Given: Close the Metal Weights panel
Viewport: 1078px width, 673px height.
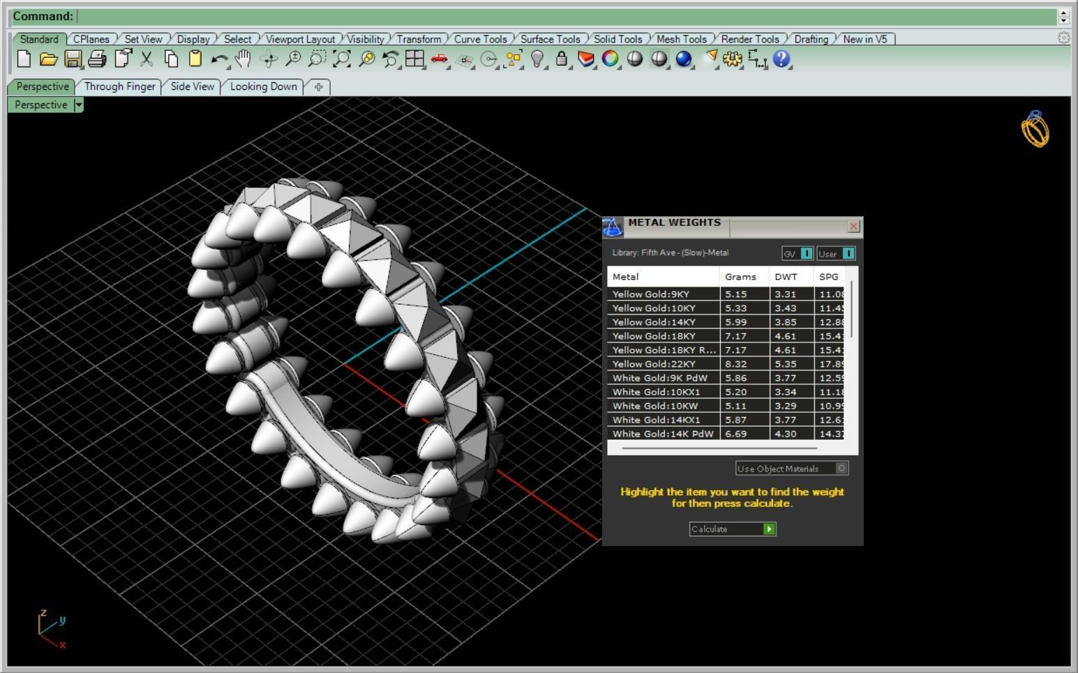Looking at the screenshot, I should click(853, 226).
